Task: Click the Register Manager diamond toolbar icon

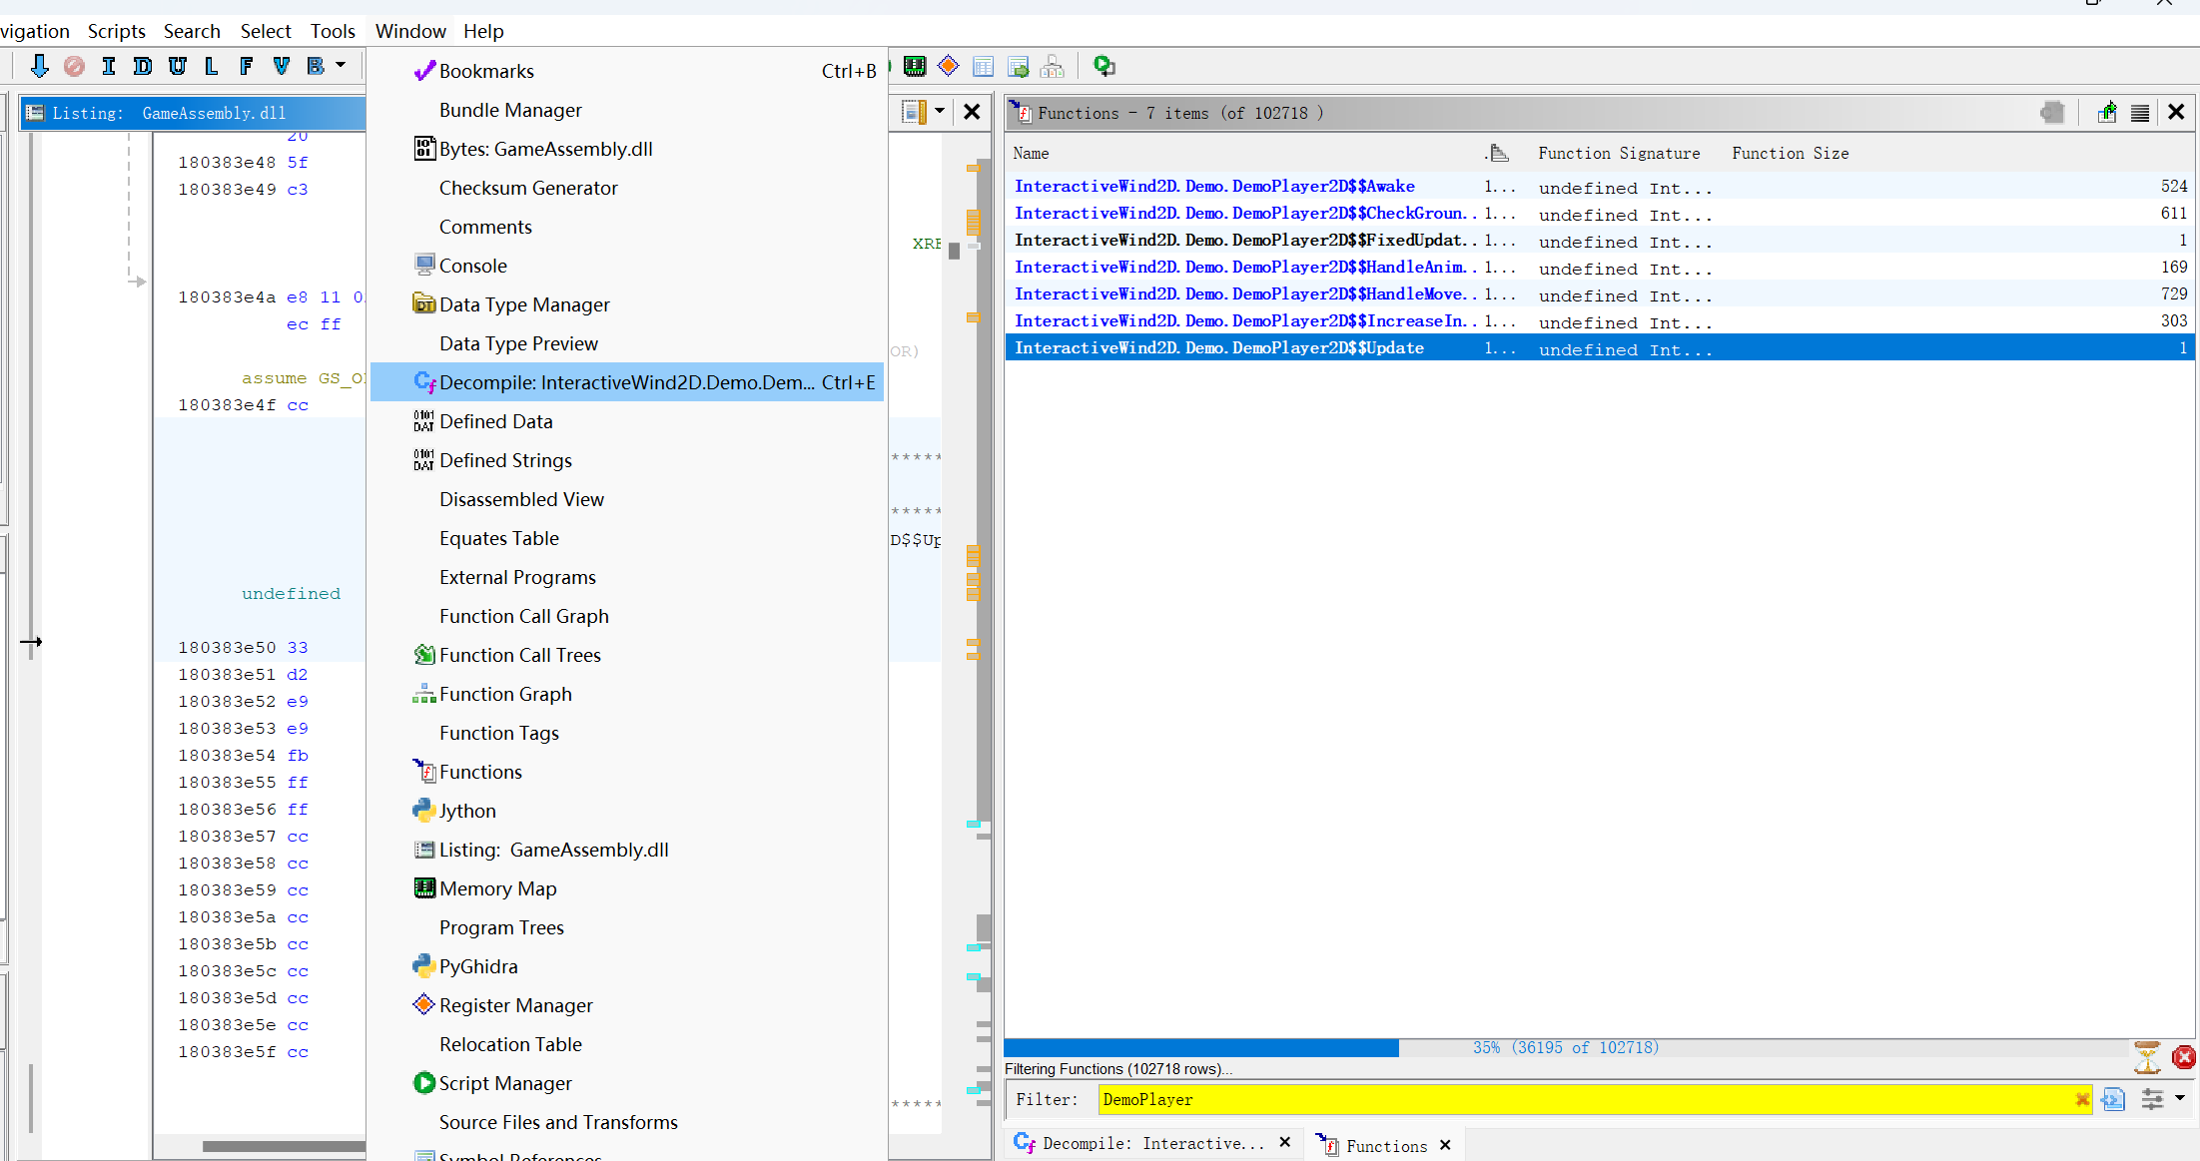Action: (x=949, y=67)
